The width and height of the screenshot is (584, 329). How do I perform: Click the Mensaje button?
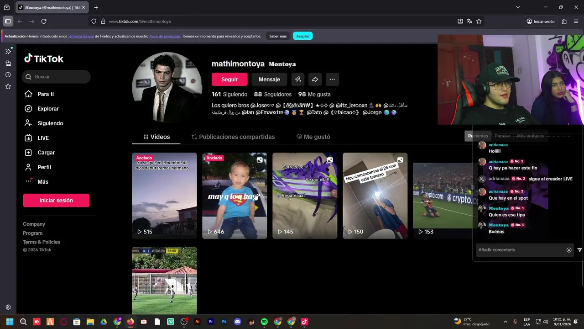tap(269, 80)
